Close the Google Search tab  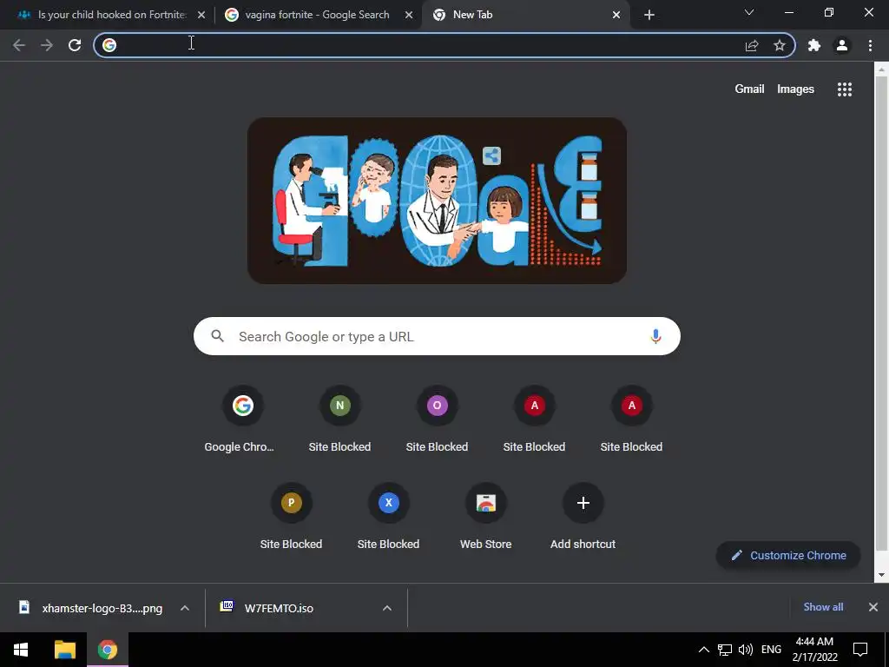coord(409,15)
